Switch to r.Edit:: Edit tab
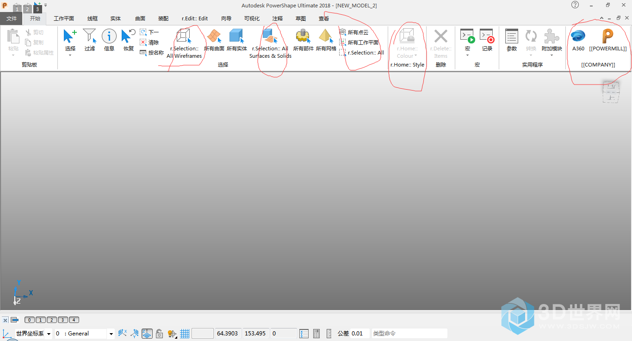 pos(195,18)
